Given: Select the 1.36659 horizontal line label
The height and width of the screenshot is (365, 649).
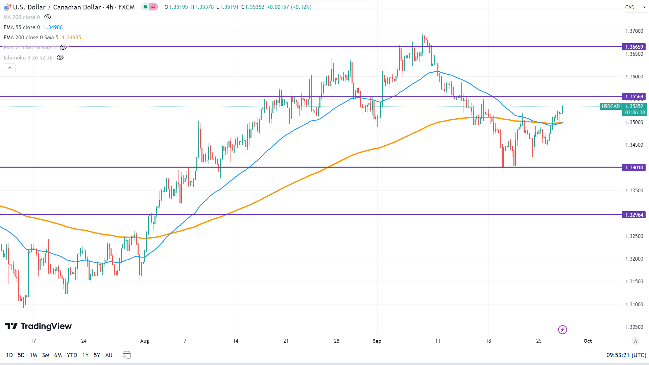Looking at the screenshot, I should pos(634,47).
